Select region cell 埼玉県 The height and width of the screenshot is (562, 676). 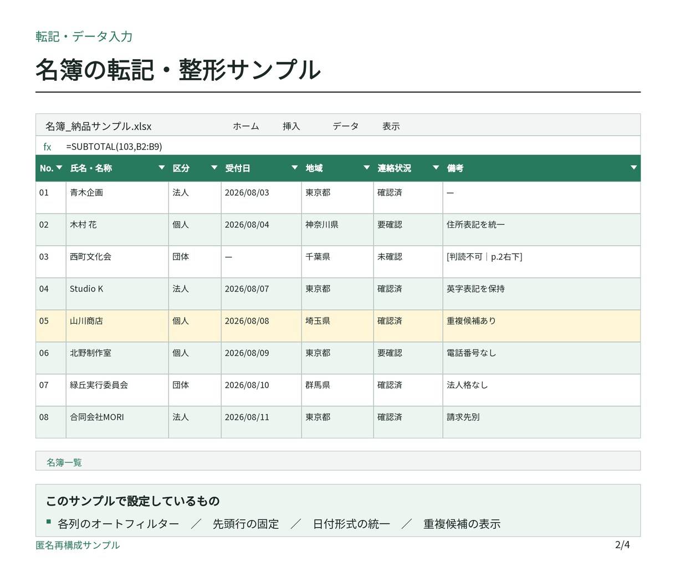click(337, 326)
